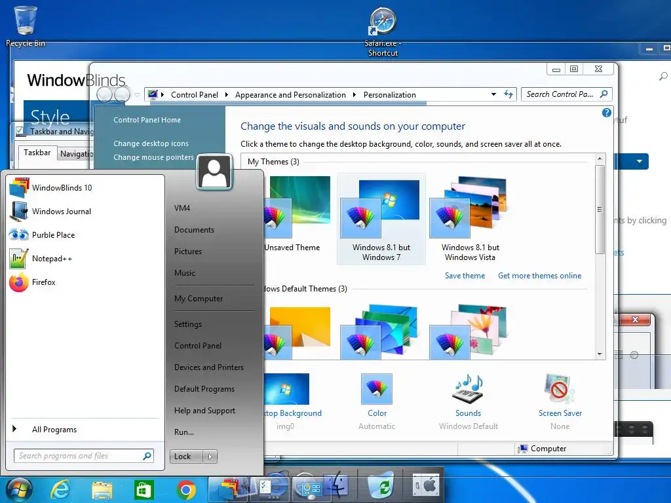Open the arrow next to the Lock button

(210, 456)
